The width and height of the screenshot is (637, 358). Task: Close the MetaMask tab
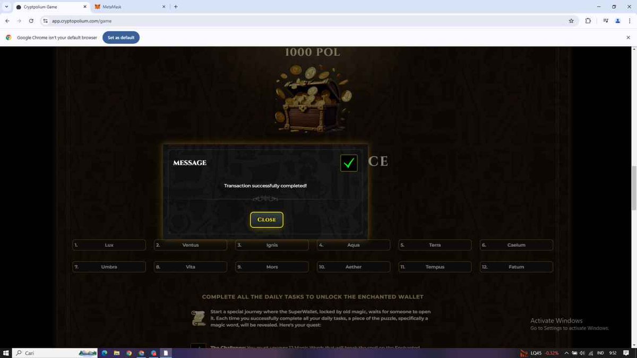click(163, 7)
